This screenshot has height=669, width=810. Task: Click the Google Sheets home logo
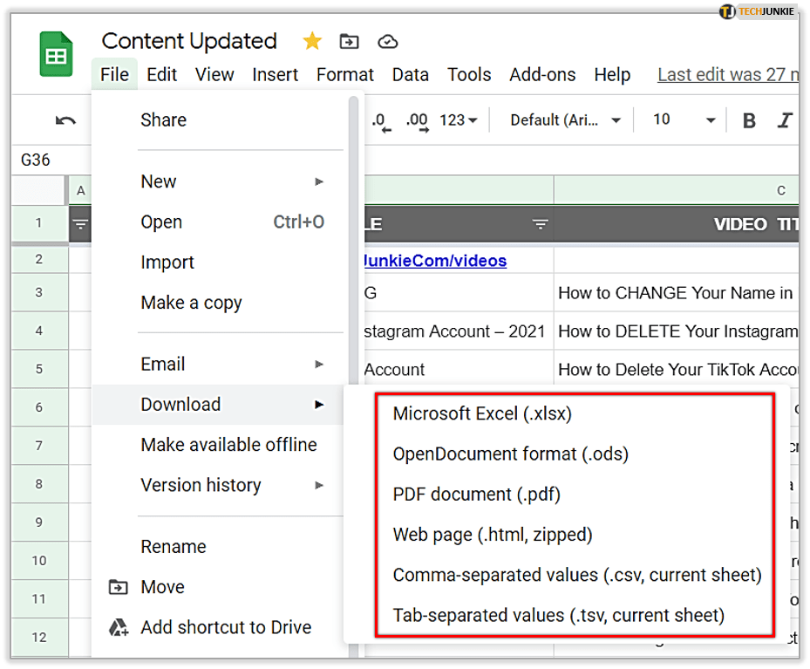pos(56,55)
